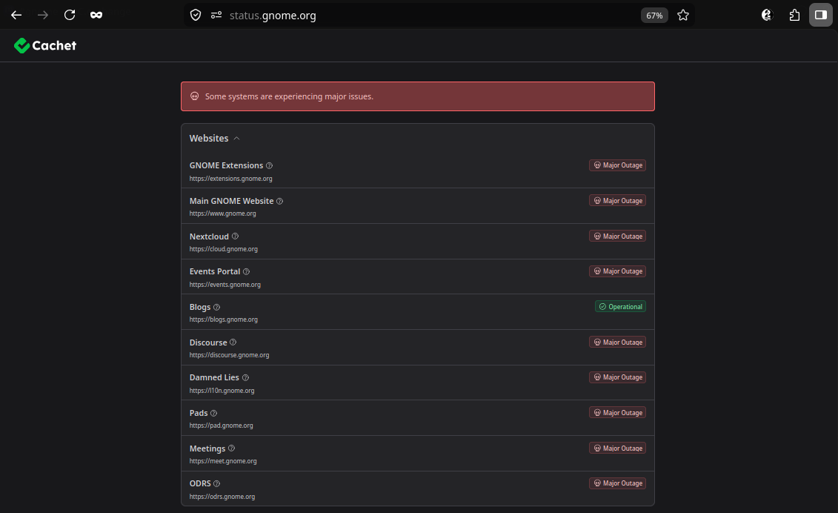
Task: Click the chevron beside Websites heading
Action: pyautogui.click(x=237, y=139)
